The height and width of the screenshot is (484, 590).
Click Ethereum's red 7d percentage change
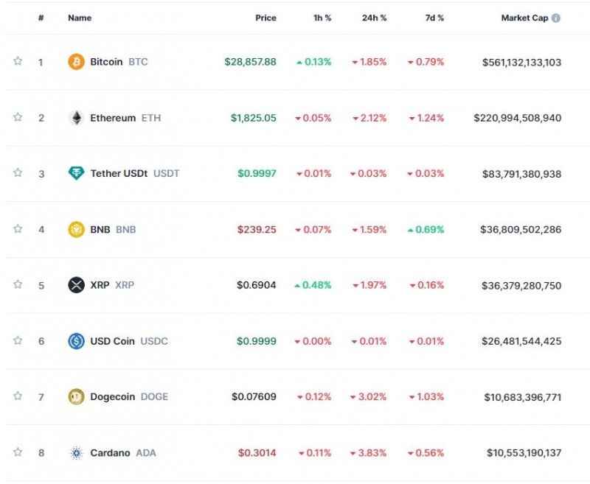pos(426,117)
